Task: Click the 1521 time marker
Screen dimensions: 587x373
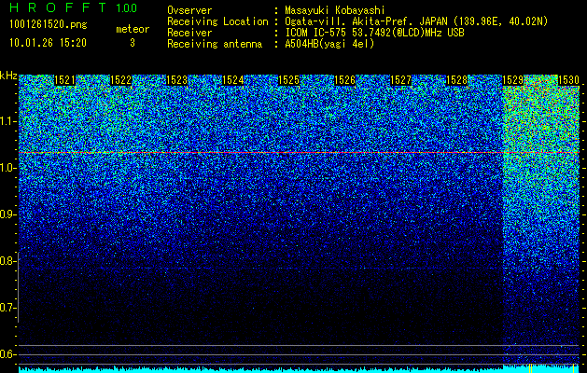Action: 64,80
